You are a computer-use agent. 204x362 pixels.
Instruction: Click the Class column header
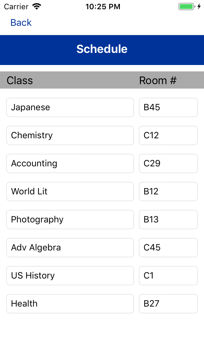pos(19,80)
